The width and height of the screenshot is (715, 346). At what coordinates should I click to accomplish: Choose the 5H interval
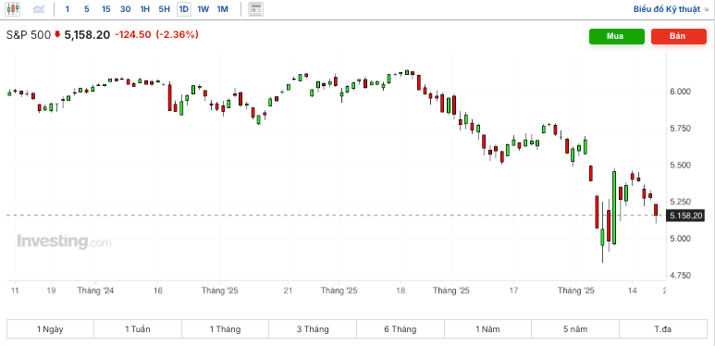tap(164, 9)
